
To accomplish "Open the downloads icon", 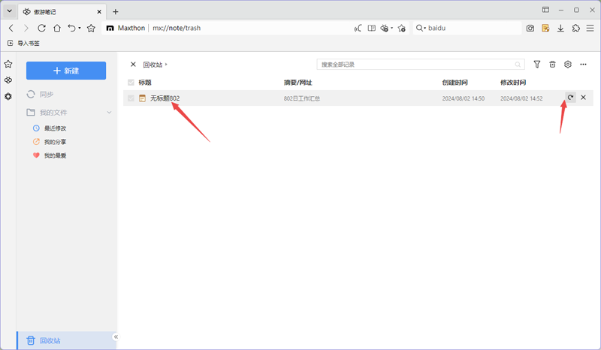I will click(560, 28).
